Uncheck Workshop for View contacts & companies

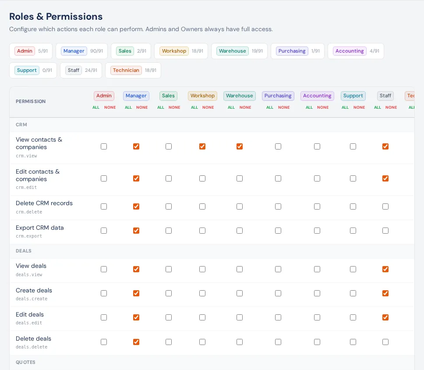202,146
